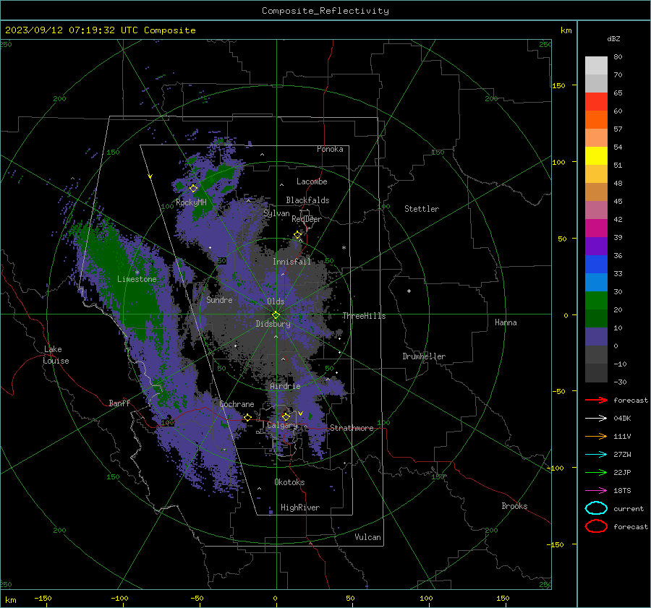The width and height of the screenshot is (651, 608).
Task: Click the yellow diamond marker beside Cochrane
Action: click(x=247, y=418)
